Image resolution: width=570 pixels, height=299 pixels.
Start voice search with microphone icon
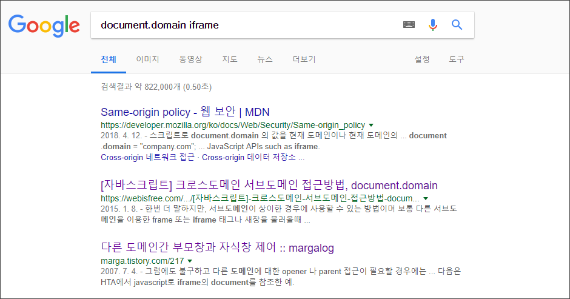[433, 25]
